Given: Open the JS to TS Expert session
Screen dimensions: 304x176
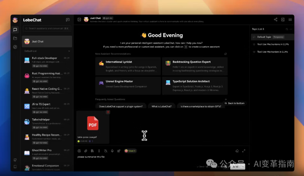Looking at the screenshot, I should pyautogui.click(x=47, y=108).
